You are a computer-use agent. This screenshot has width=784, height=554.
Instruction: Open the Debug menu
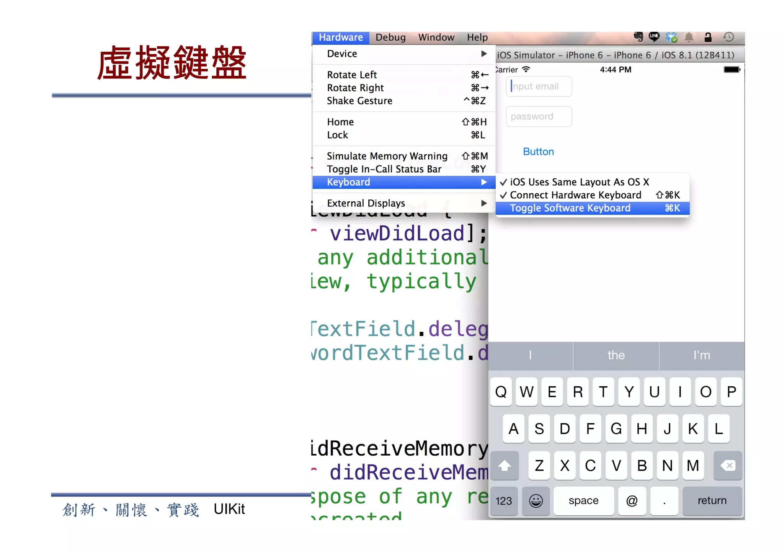pos(390,38)
